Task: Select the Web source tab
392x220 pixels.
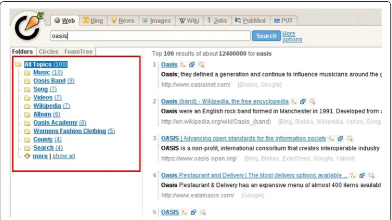Action: [65, 21]
